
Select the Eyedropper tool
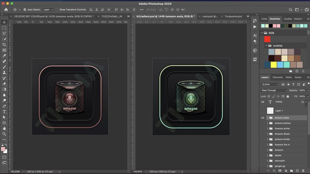(4, 56)
